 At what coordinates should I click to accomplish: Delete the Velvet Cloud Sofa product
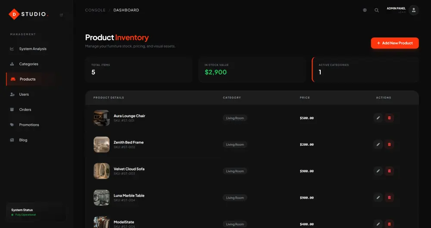click(389, 171)
